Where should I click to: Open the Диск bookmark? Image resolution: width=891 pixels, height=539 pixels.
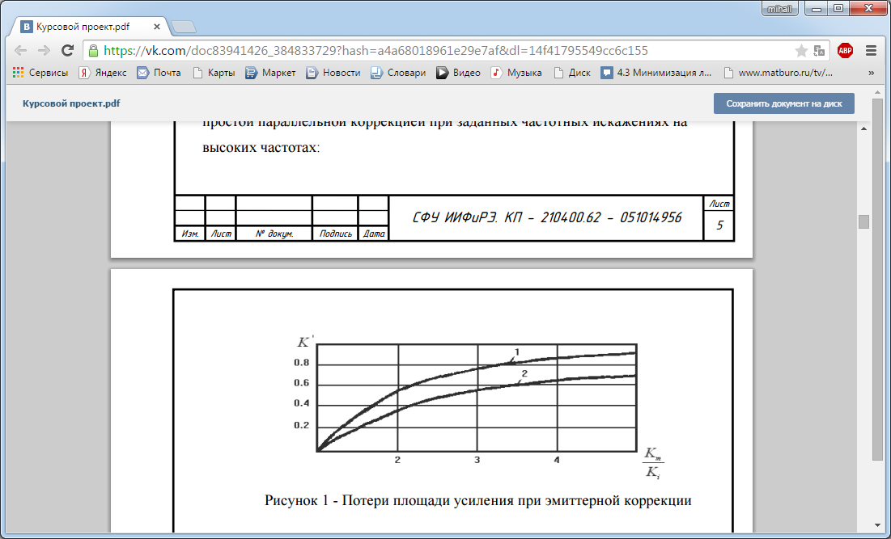coord(572,73)
